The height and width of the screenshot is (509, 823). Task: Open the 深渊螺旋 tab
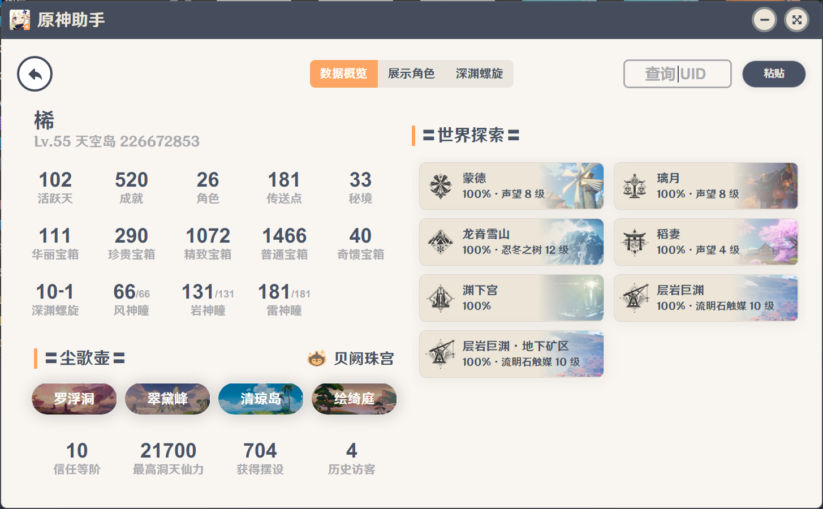[x=479, y=74]
